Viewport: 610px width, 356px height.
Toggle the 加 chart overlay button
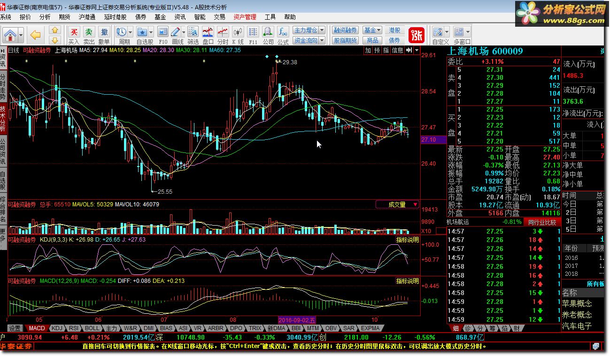coord(368,50)
